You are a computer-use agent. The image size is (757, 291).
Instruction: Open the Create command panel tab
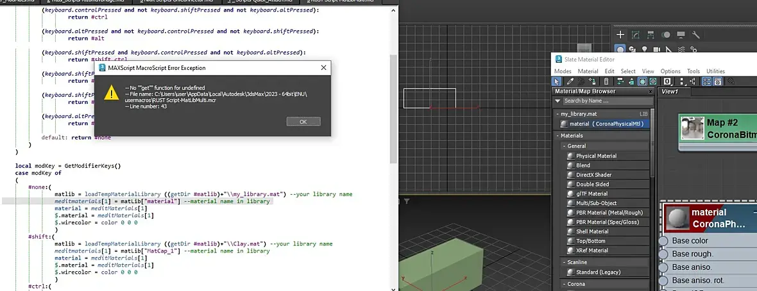620,34
